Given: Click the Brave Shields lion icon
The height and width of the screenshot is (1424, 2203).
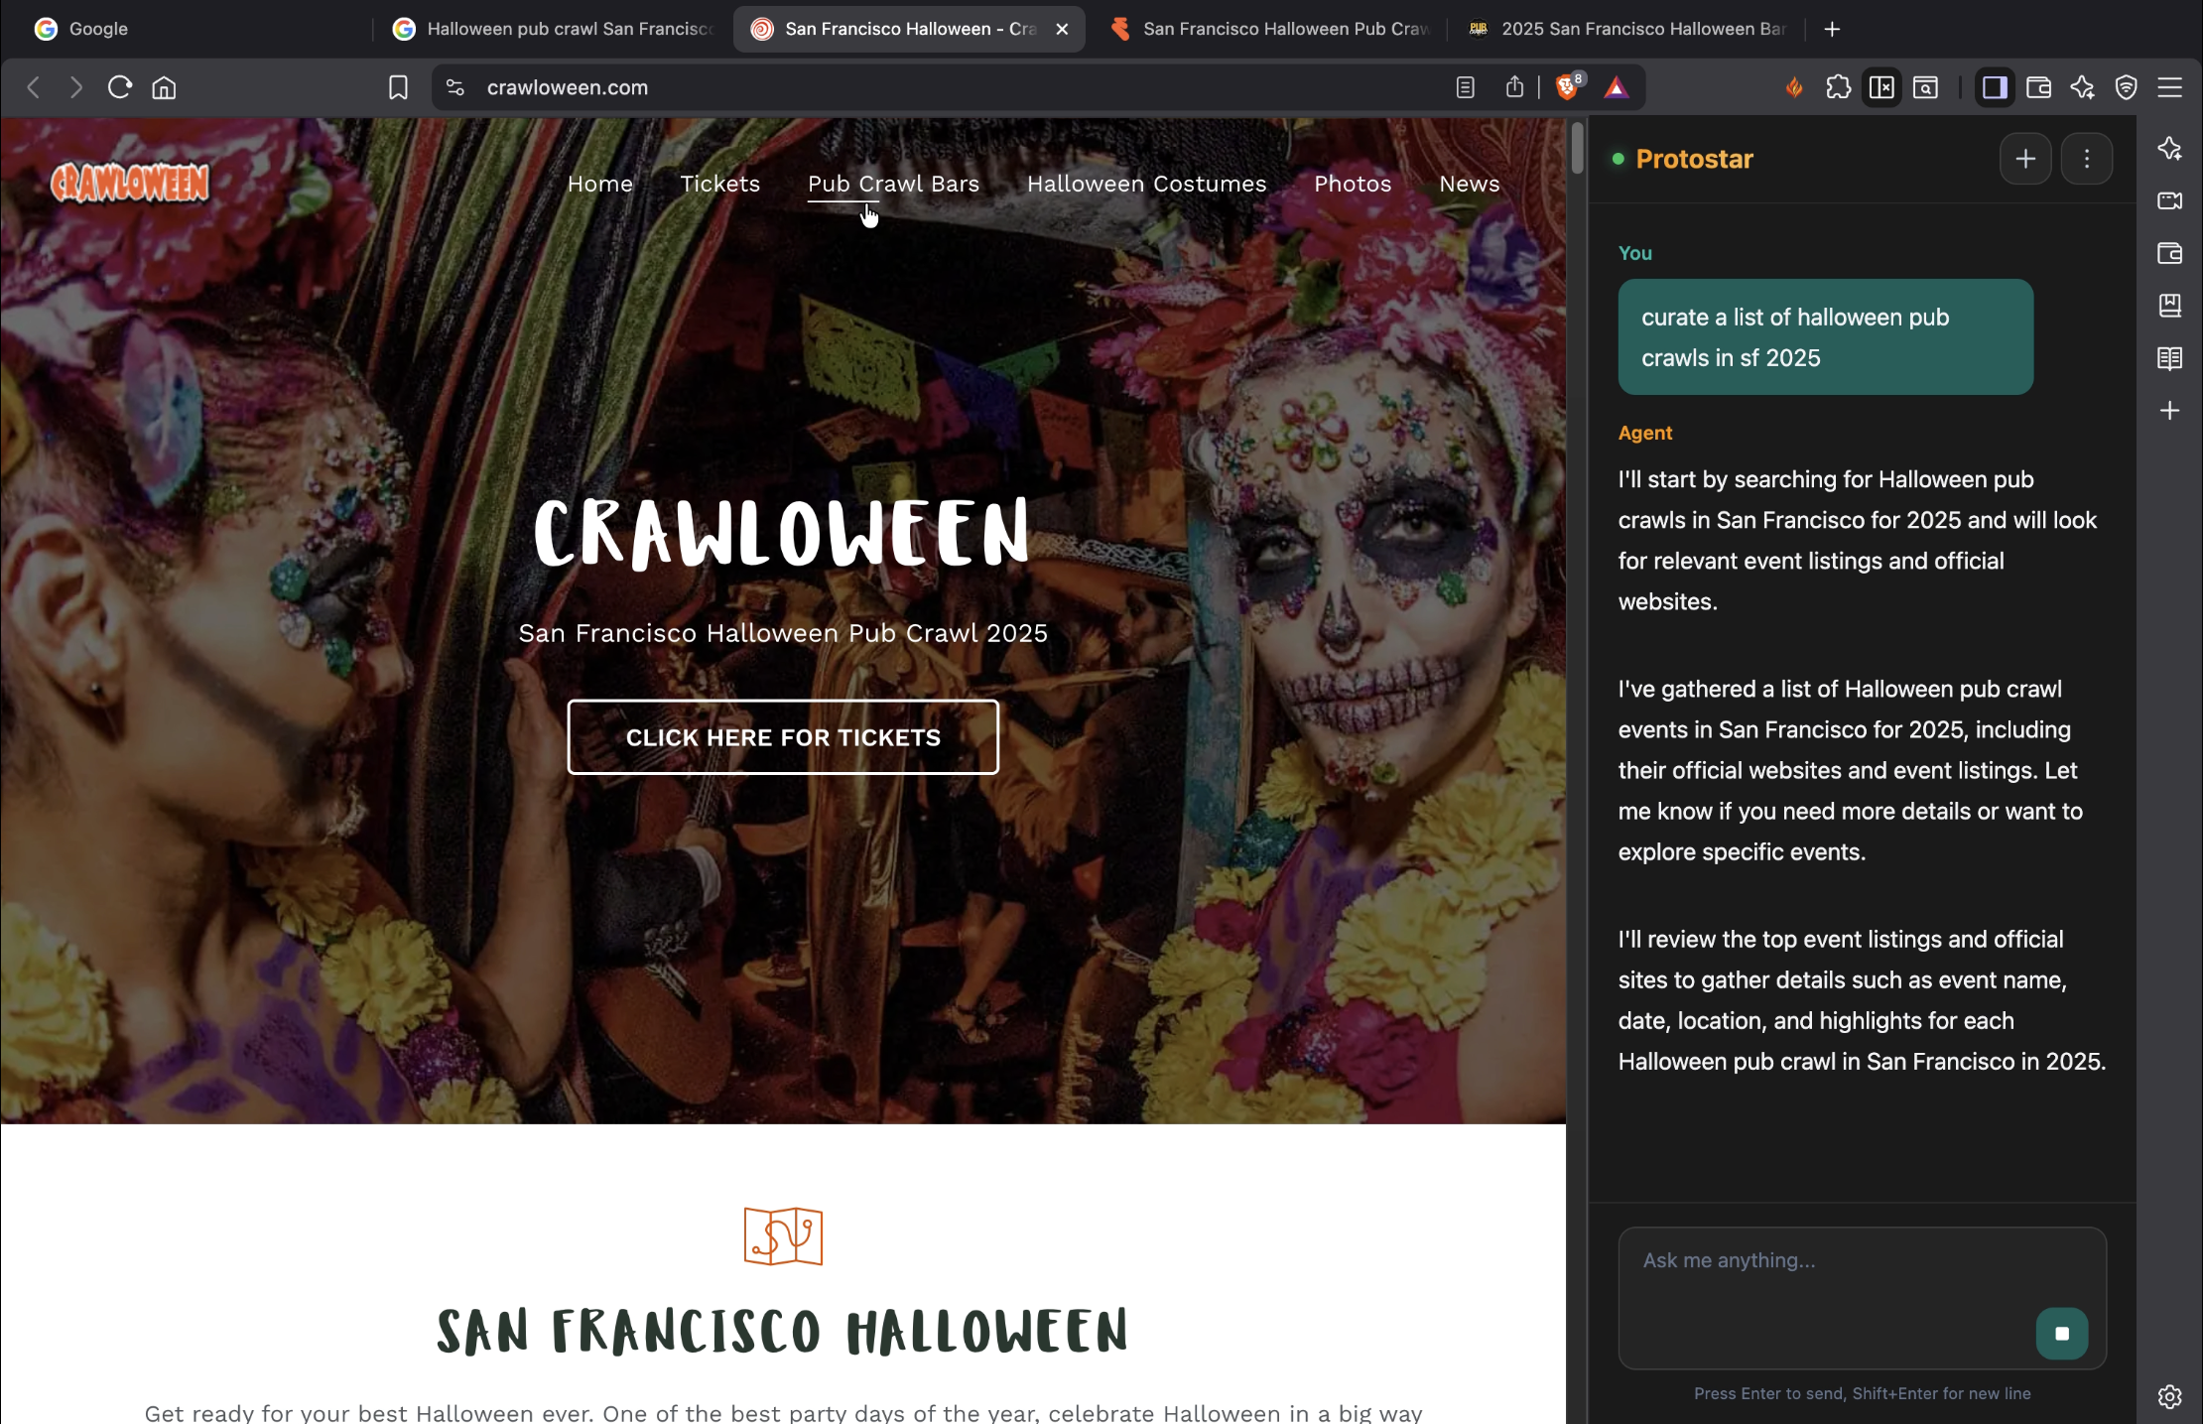Looking at the screenshot, I should pos(1567,88).
